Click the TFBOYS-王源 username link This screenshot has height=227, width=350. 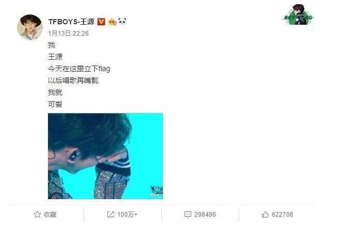[72, 22]
